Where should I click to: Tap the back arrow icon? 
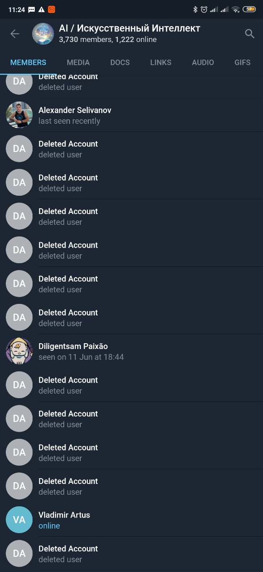click(x=15, y=34)
